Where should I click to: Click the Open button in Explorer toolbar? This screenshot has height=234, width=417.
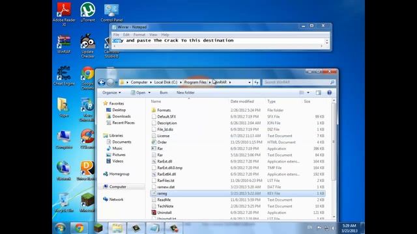138,92
